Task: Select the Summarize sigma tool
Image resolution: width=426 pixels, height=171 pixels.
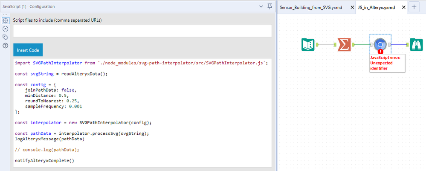Action: [x=344, y=45]
